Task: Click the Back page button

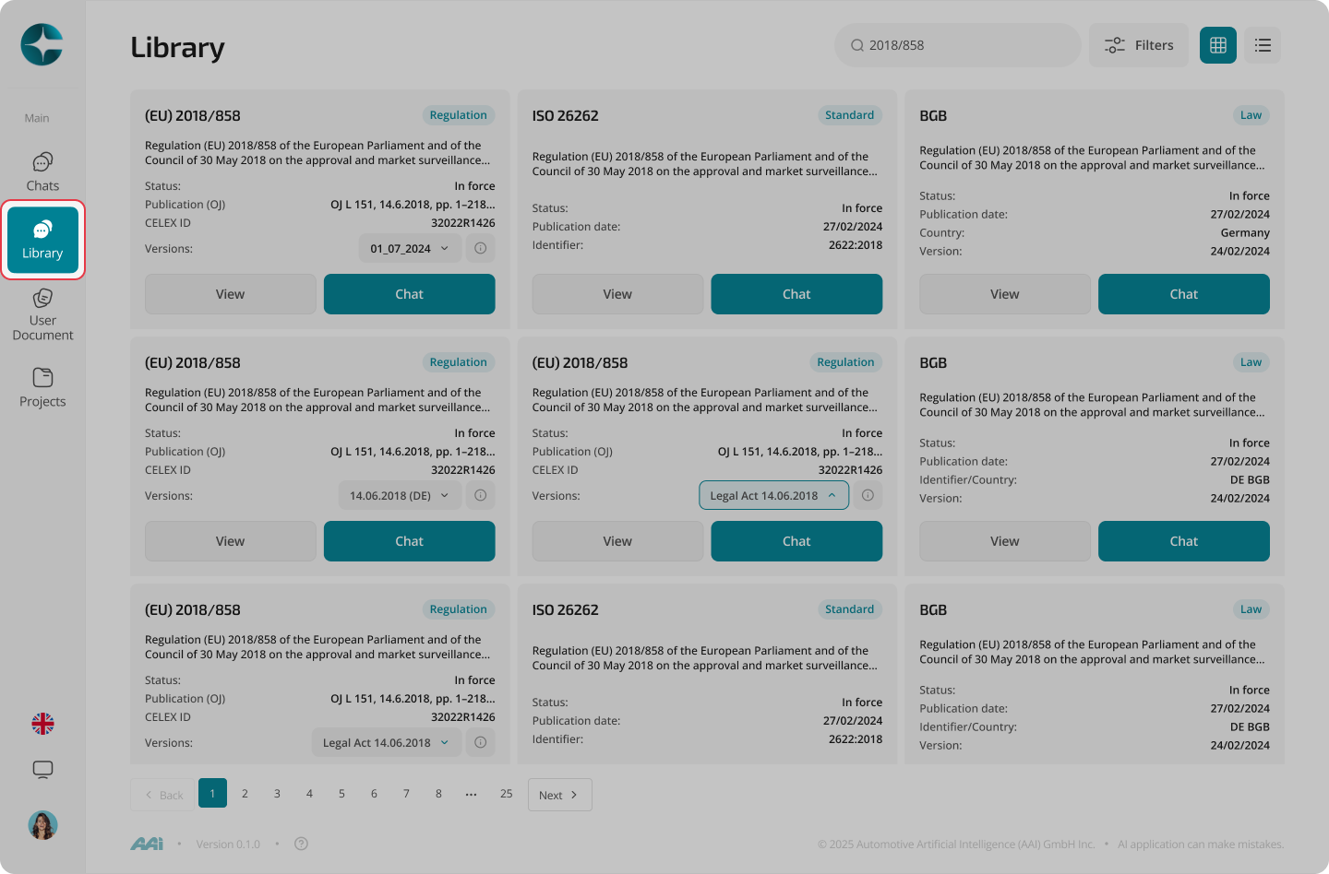Action: pos(163,795)
